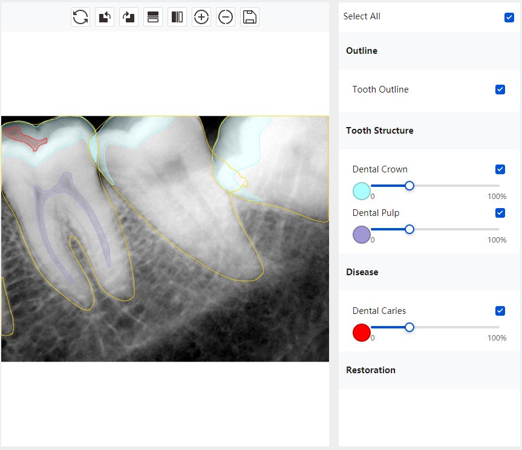This screenshot has height=450, width=522.
Task: Click the refresh/reset image icon
Action: coord(80,17)
